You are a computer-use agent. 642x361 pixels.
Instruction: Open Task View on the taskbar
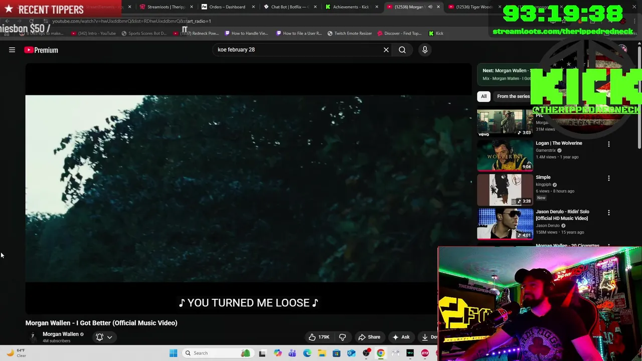[262, 353]
